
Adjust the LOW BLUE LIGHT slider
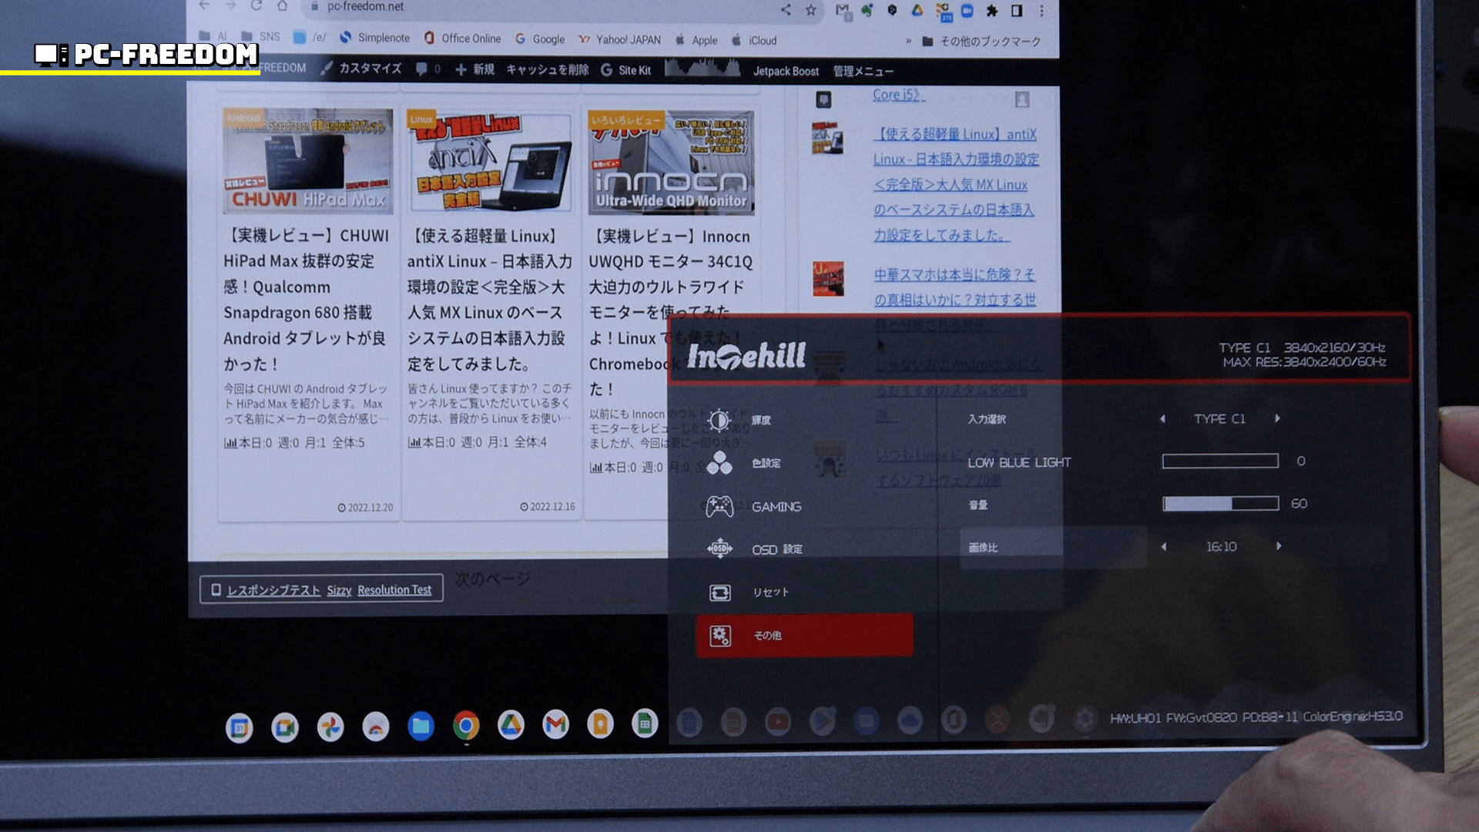point(1220,461)
